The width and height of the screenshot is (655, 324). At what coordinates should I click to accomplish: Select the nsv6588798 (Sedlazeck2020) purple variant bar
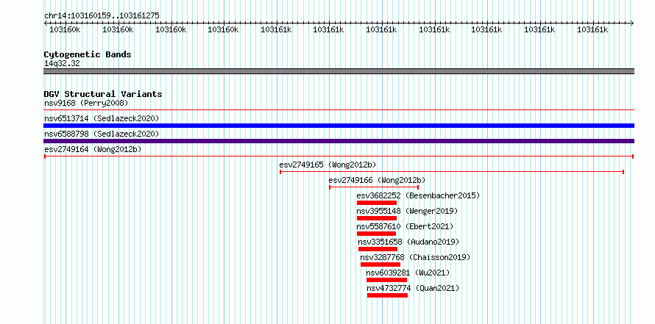pos(339,141)
